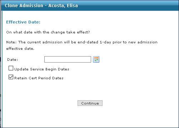Uncheck the Retain Cert Period Dates checkbox

(x=11, y=77)
